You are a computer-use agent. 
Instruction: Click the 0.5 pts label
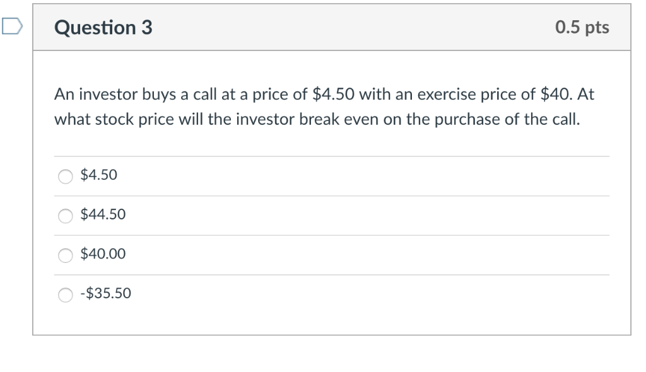pos(582,27)
